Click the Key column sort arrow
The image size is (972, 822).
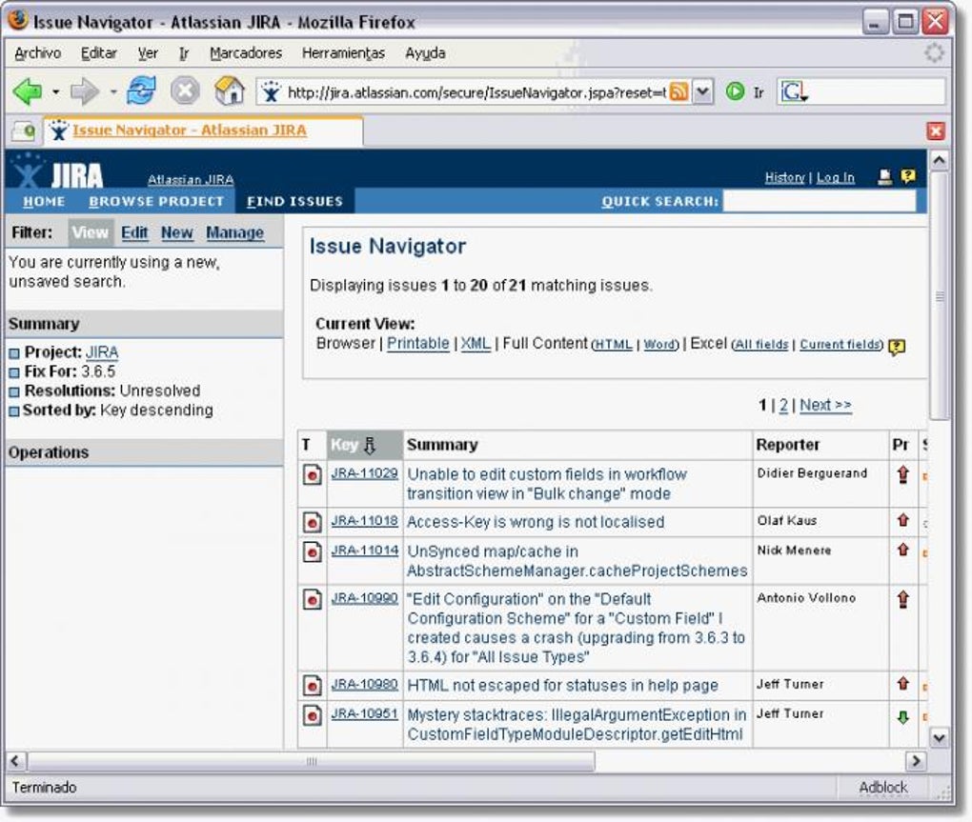pyautogui.click(x=370, y=445)
